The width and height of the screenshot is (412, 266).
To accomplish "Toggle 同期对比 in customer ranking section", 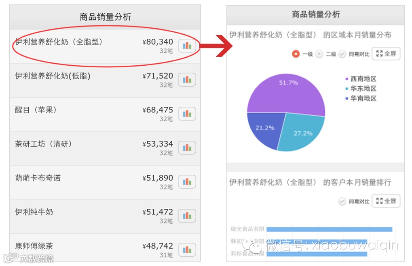I will tap(342, 202).
